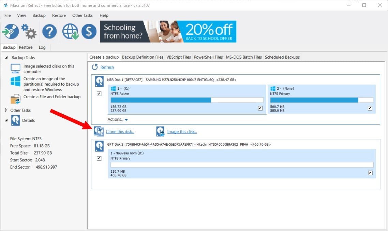Click the dollar sign purchase icon
Viewport: 388px width, 231px height.
coord(89,31)
